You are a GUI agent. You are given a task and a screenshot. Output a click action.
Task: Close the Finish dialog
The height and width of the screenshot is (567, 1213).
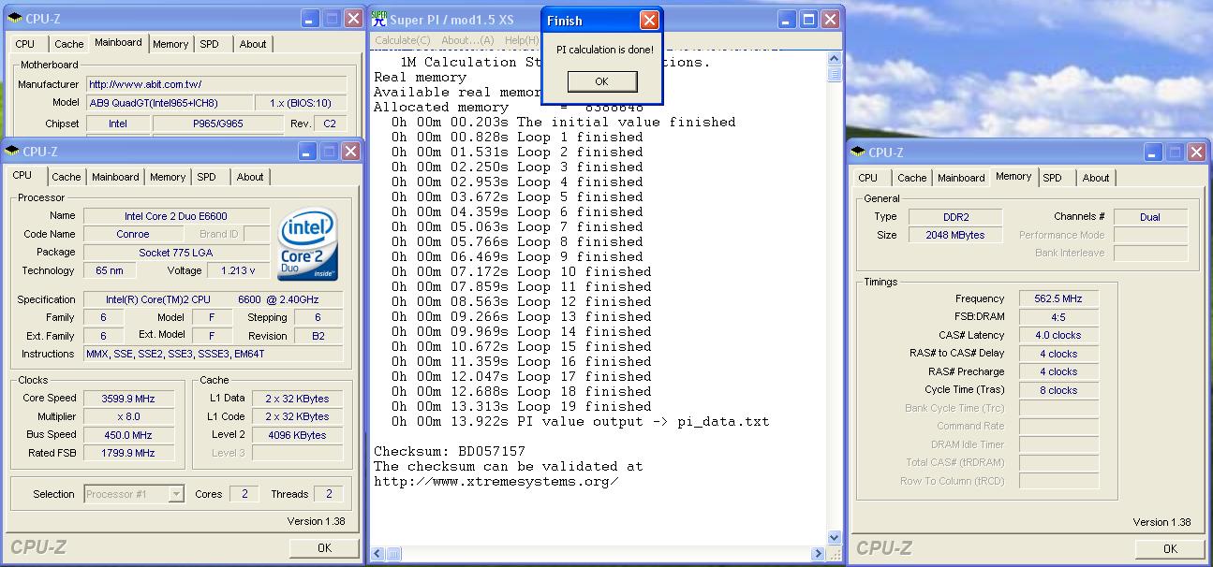[649, 21]
